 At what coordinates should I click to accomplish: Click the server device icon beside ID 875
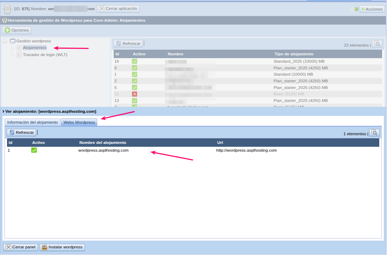[x=8, y=9]
